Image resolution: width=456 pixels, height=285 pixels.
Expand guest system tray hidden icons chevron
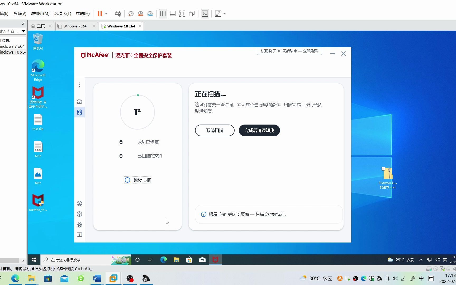[421, 260]
